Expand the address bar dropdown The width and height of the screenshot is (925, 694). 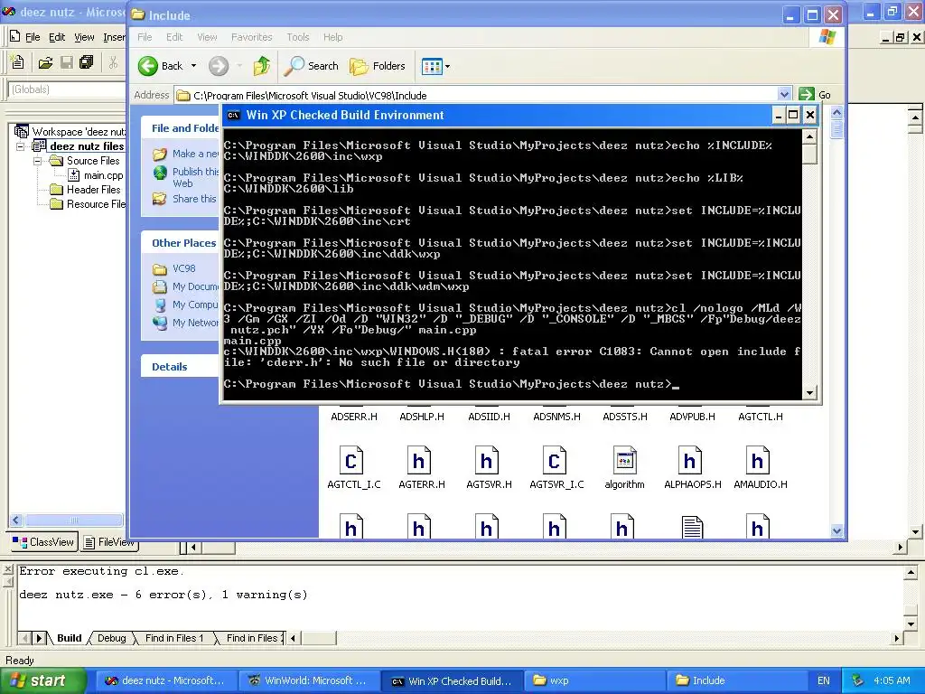coord(784,94)
